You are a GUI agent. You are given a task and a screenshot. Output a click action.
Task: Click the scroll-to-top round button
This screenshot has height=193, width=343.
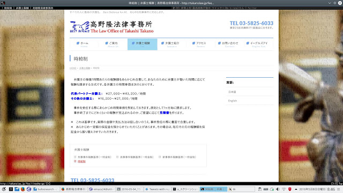click(x=334, y=173)
